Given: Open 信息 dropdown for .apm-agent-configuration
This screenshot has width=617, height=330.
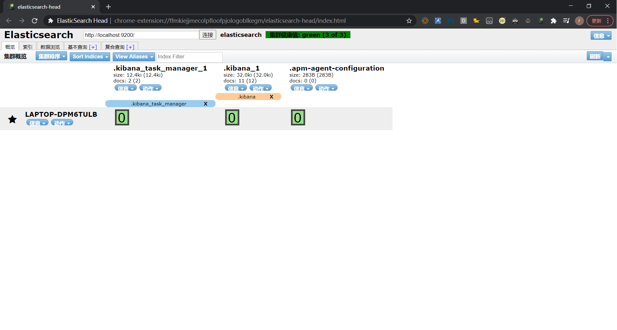Looking at the screenshot, I should [x=302, y=88].
